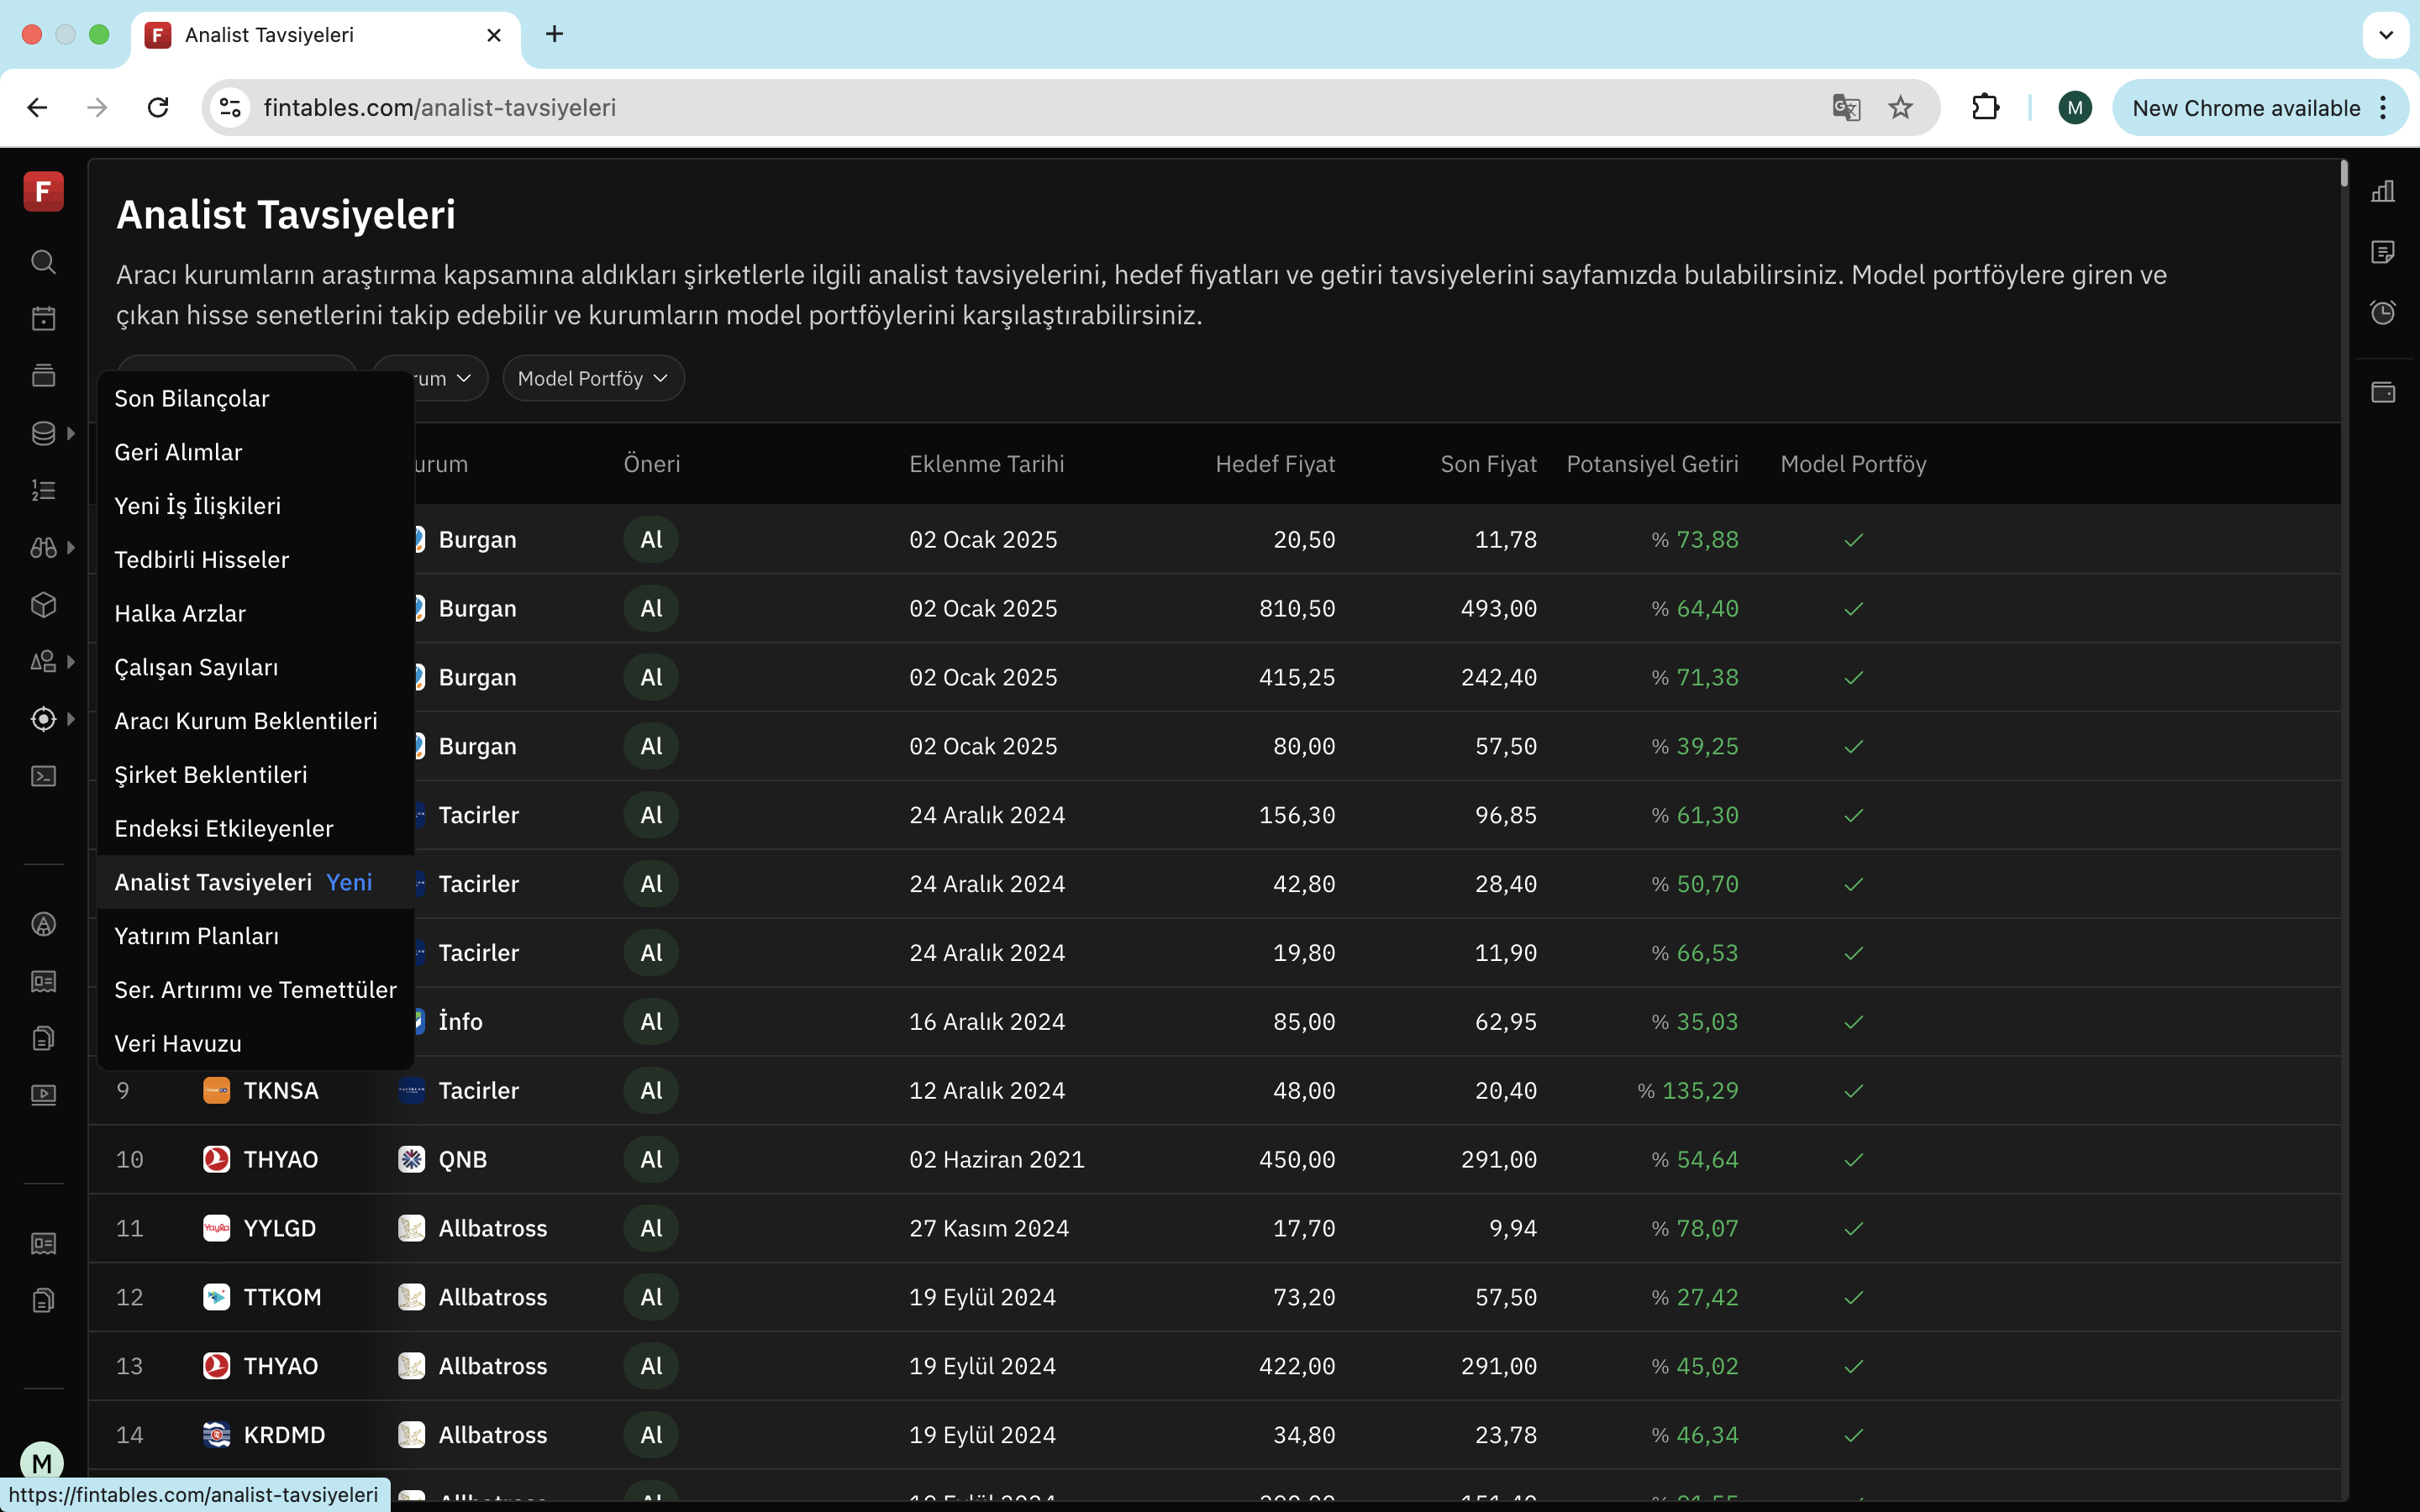This screenshot has width=2420, height=1512.
Task: Click the alarm clock icon on right panel
Action: (x=2383, y=313)
